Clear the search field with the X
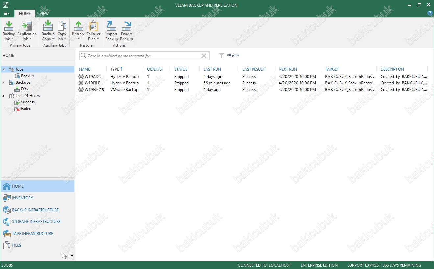Viewport: 434px width, 269px height. click(204, 56)
